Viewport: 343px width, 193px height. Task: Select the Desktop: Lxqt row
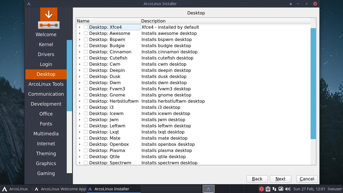[193, 132]
